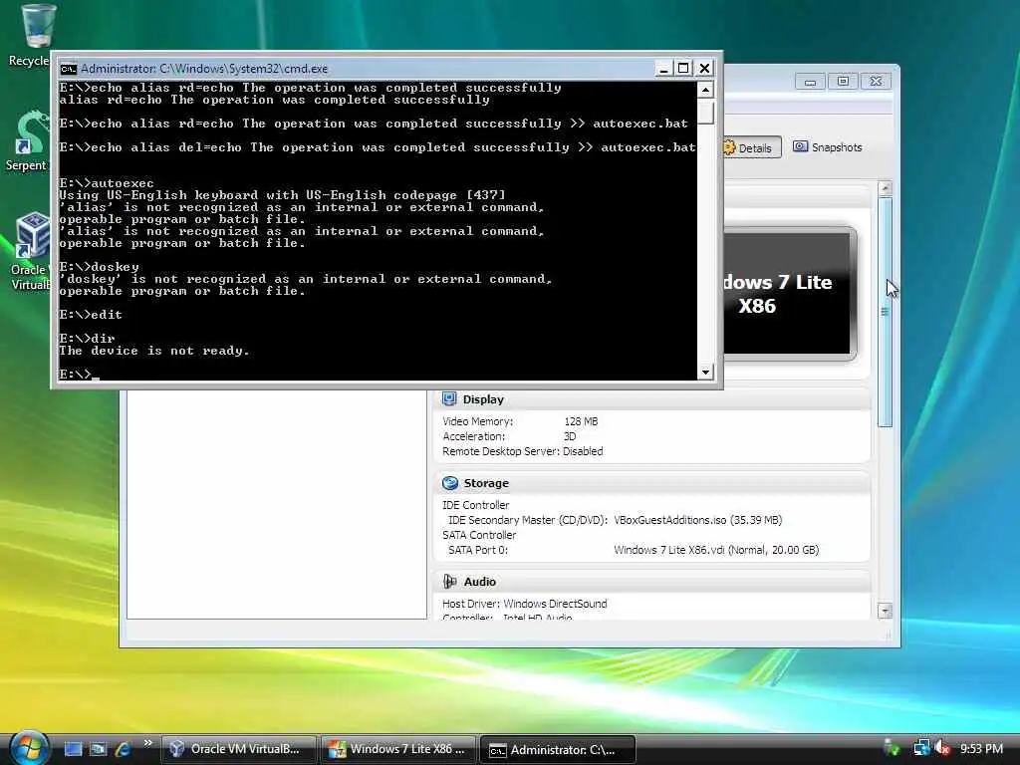Click Show Desktop quick launch icon
This screenshot has height=765, width=1020.
(73, 749)
